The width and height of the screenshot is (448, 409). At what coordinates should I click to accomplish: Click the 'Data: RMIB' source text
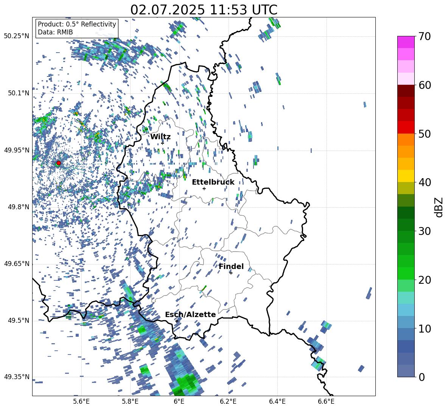55,32
